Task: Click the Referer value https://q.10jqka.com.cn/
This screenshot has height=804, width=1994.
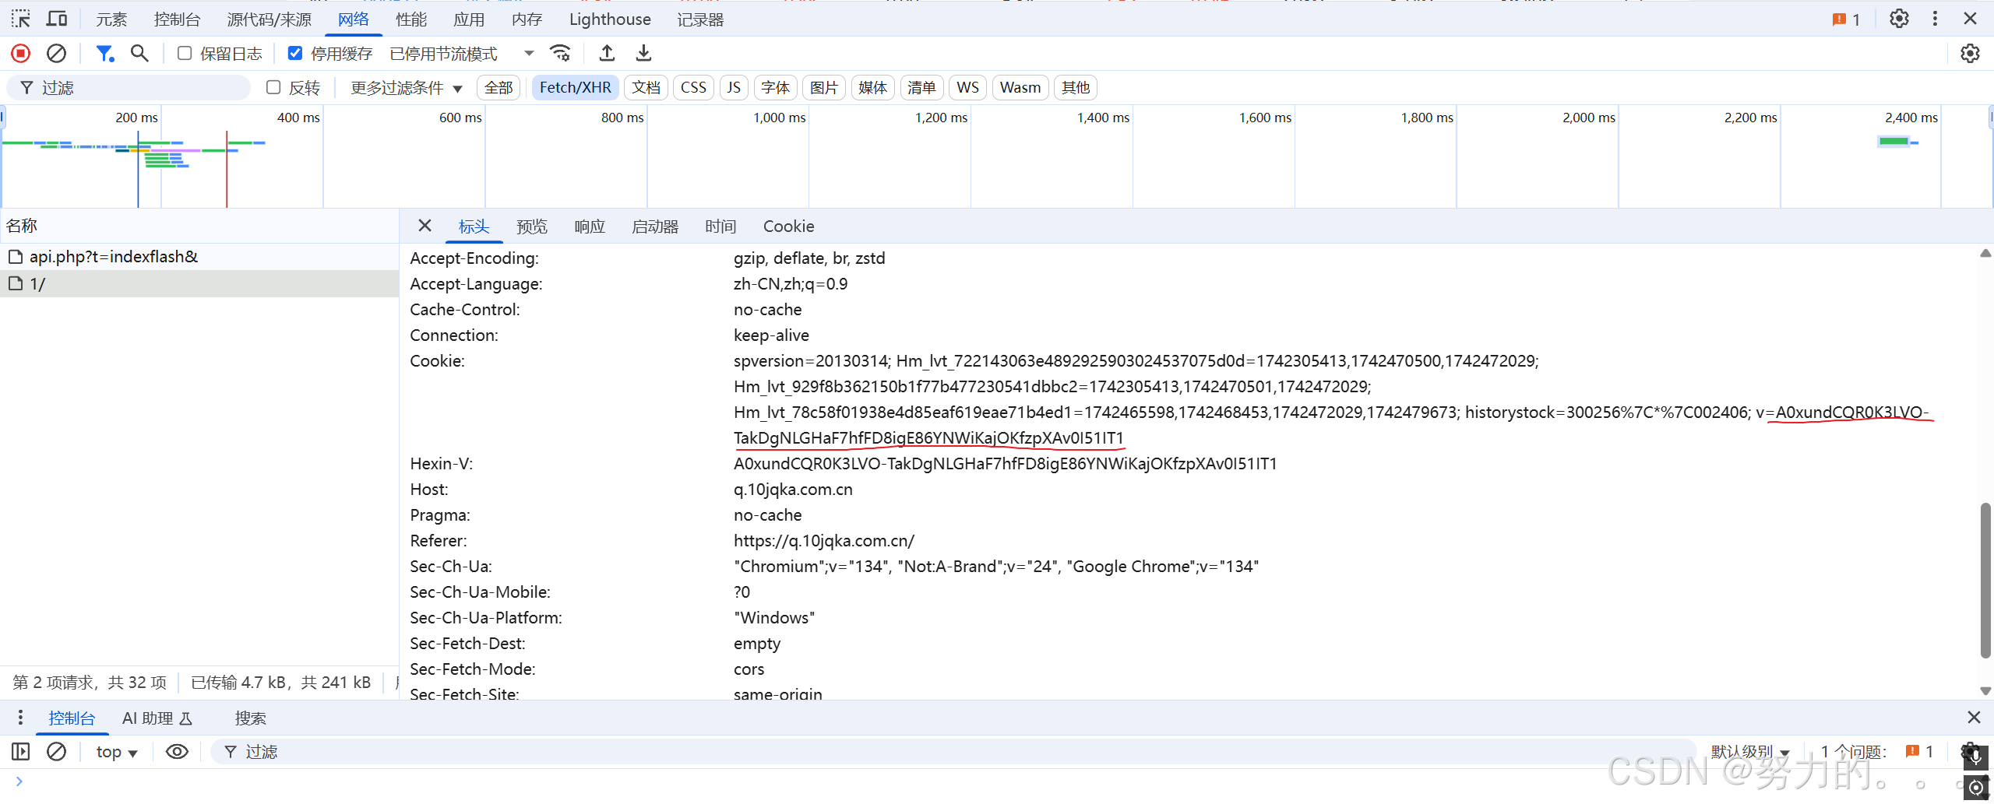Action: click(823, 541)
